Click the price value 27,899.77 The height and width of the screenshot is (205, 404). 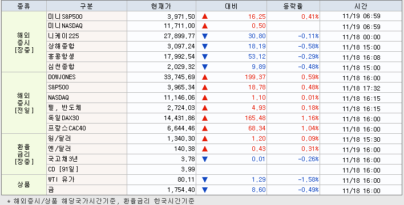point(179,36)
